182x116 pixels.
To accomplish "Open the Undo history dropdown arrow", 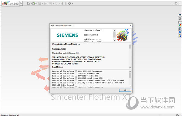I will click(x=53, y=3).
